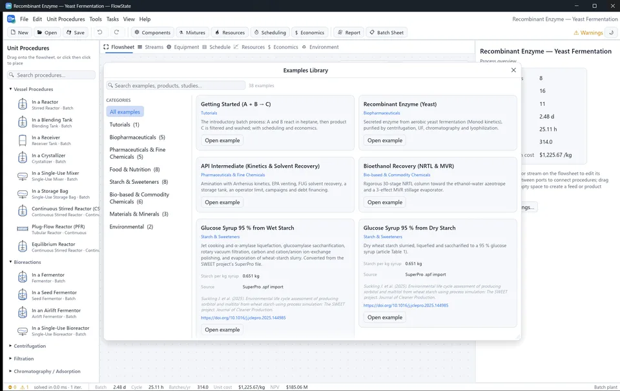Filter by Food & Nutrition category

tap(134, 170)
